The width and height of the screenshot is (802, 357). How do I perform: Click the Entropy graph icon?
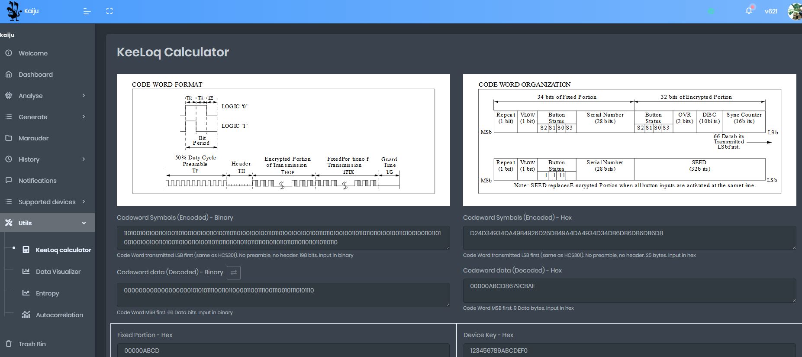26,293
